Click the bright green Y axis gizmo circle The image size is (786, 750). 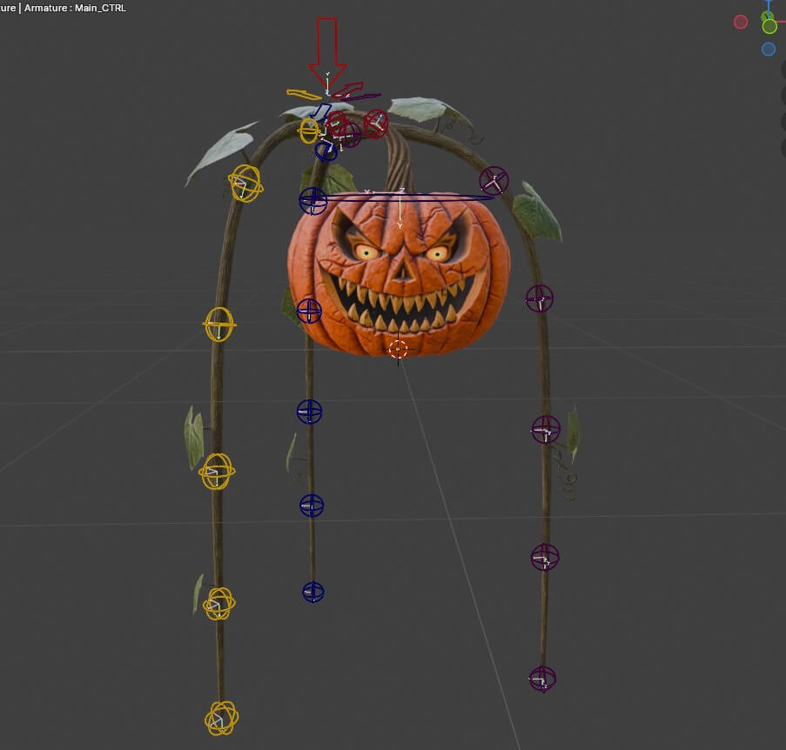coord(769,26)
